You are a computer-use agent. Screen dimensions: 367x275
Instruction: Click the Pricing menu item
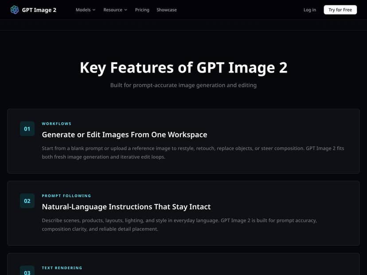click(142, 9)
